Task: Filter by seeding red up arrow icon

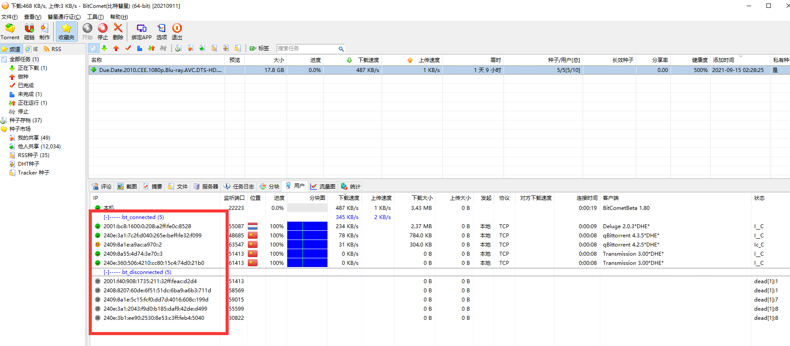Action: (x=116, y=48)
